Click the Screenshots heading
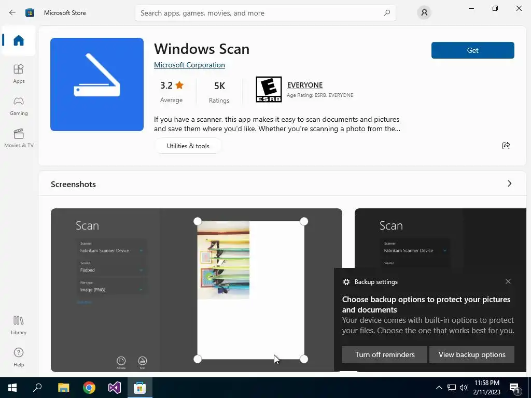This screenshot has height=398, width=531. [73, 184]
